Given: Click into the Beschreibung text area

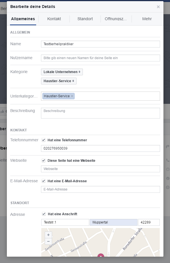Looking at the screenshot, I should coord(101,113).
